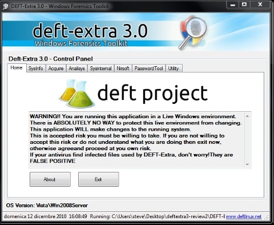Click the Exit button
The width and height of the screenshot is (274, 225).
pos(99,179)
